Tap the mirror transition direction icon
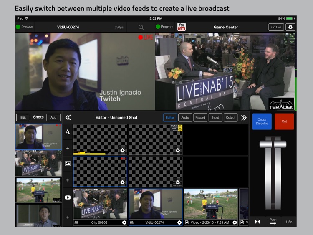Viewport: 313px width, 235px height. 257,222
